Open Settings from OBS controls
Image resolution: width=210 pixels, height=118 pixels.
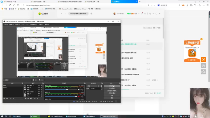tap(112, 95)
